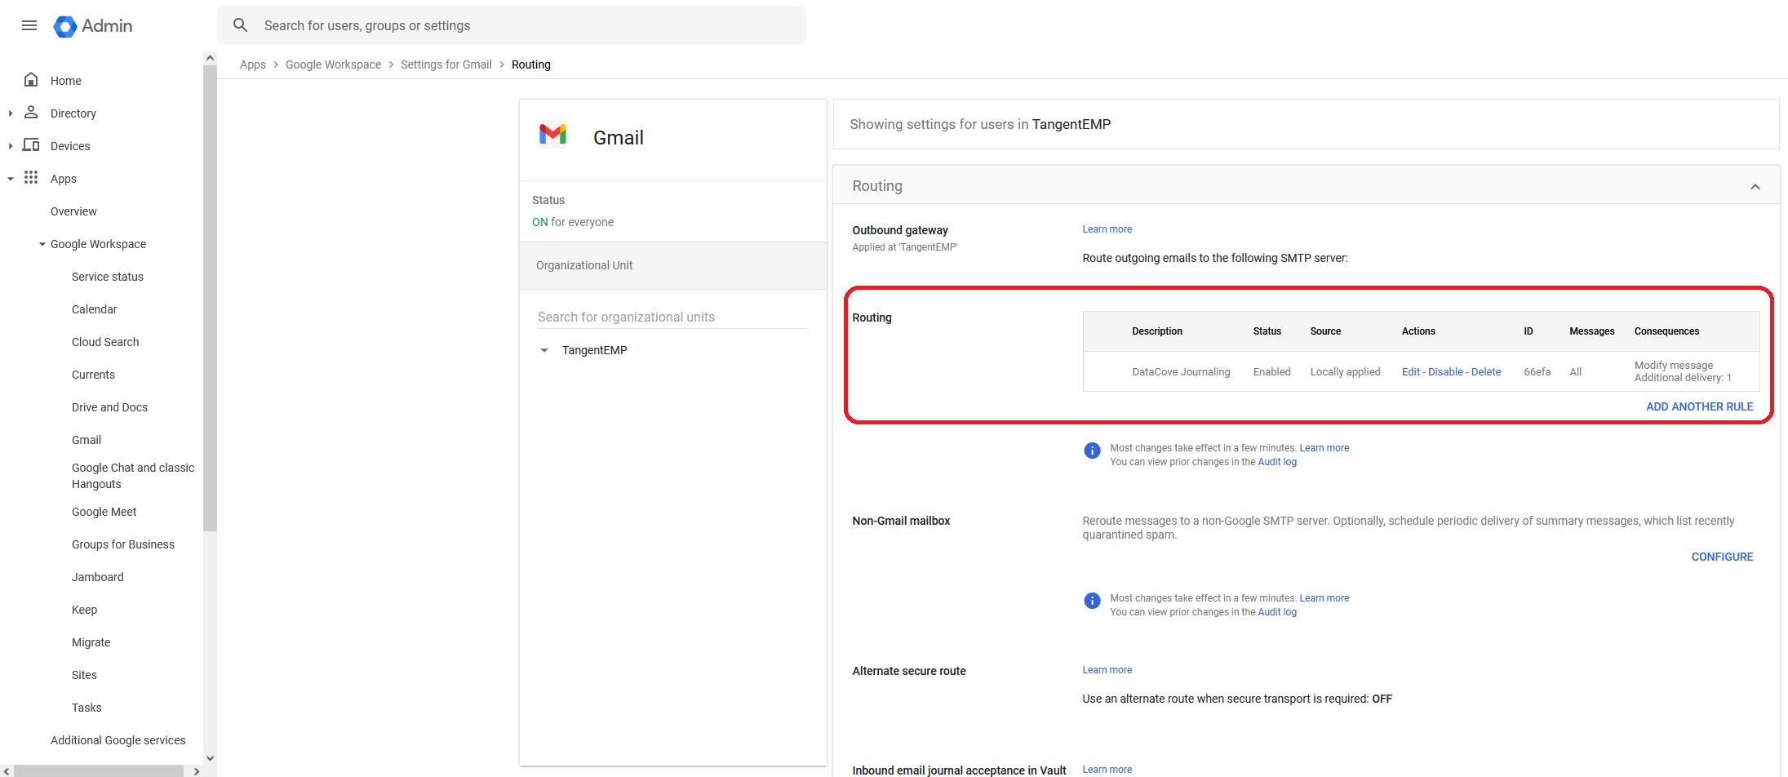Expand the Directory sidebar arrow
This screenshot has height=777, width=1788.
pos(11,113)
